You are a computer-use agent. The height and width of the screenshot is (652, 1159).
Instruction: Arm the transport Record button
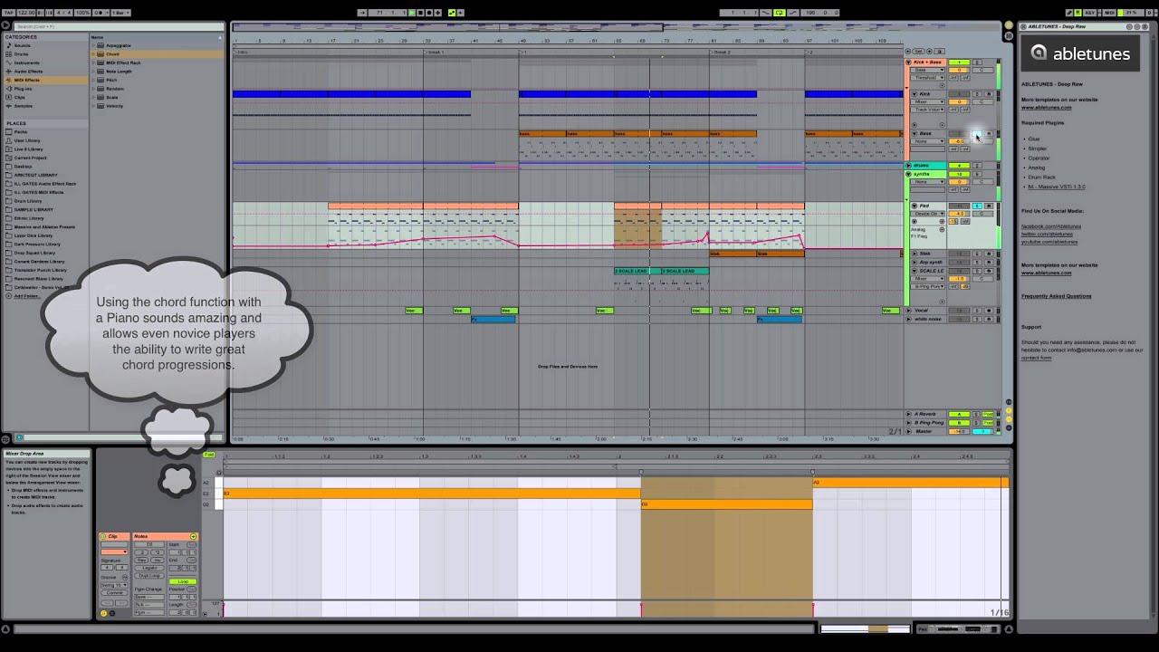coord(429,13)
